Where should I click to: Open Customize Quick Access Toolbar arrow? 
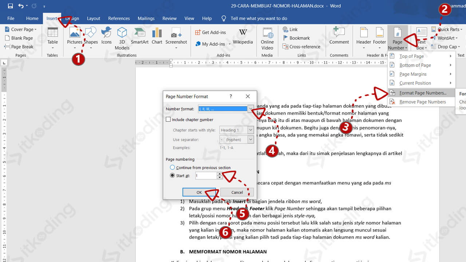coord(44,6)
